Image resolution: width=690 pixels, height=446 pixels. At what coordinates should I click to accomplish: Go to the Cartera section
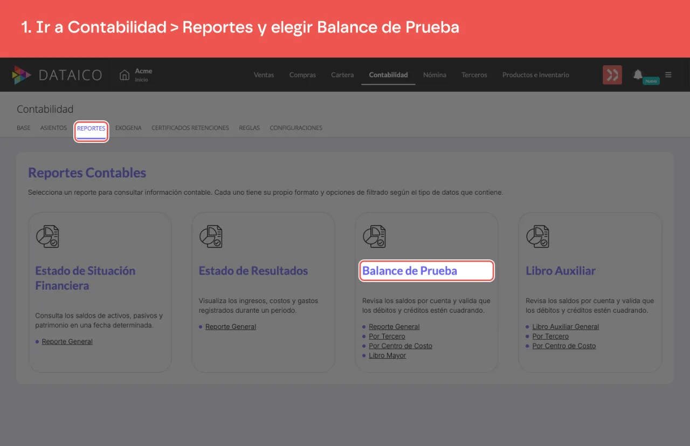pos(342,75)
